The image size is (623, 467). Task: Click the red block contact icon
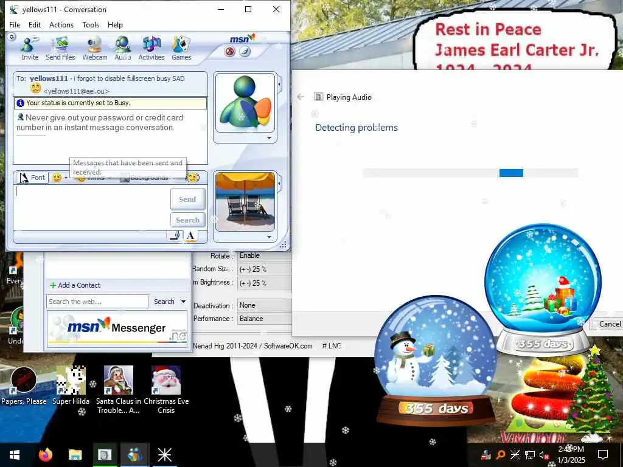[229, 51]
